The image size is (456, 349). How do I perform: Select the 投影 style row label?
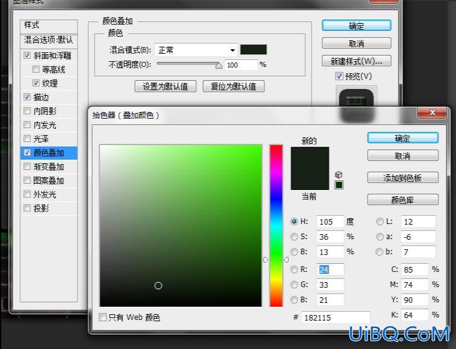point(41,208)
